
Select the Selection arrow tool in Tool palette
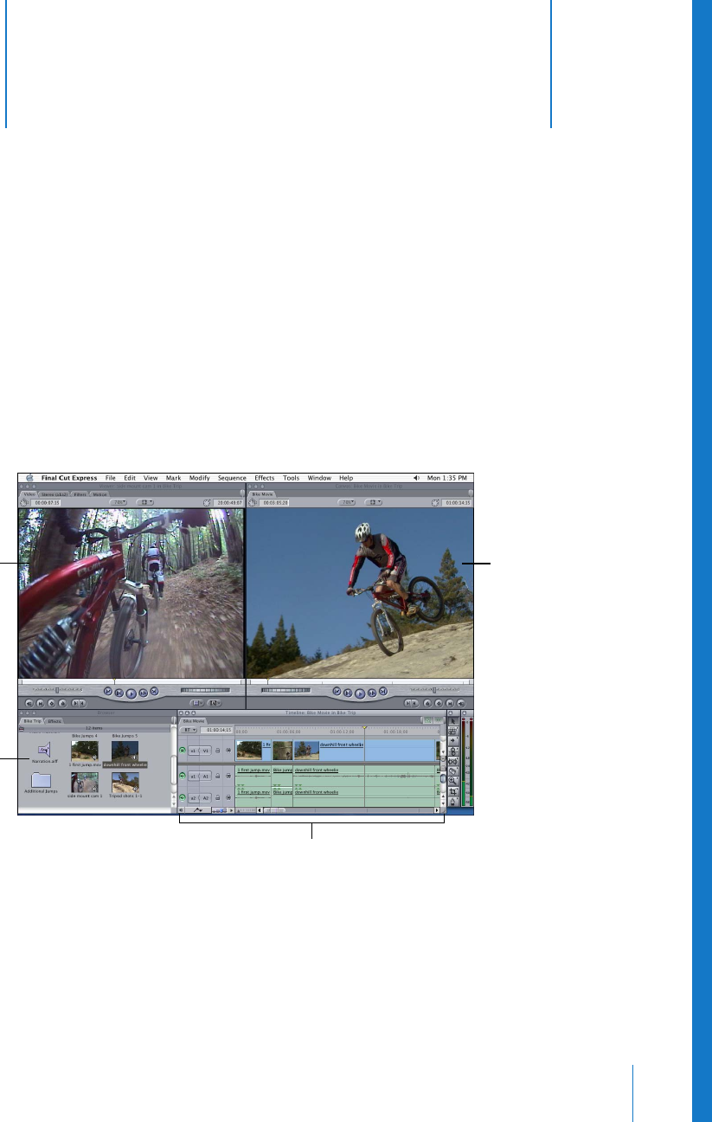[453, 720]
